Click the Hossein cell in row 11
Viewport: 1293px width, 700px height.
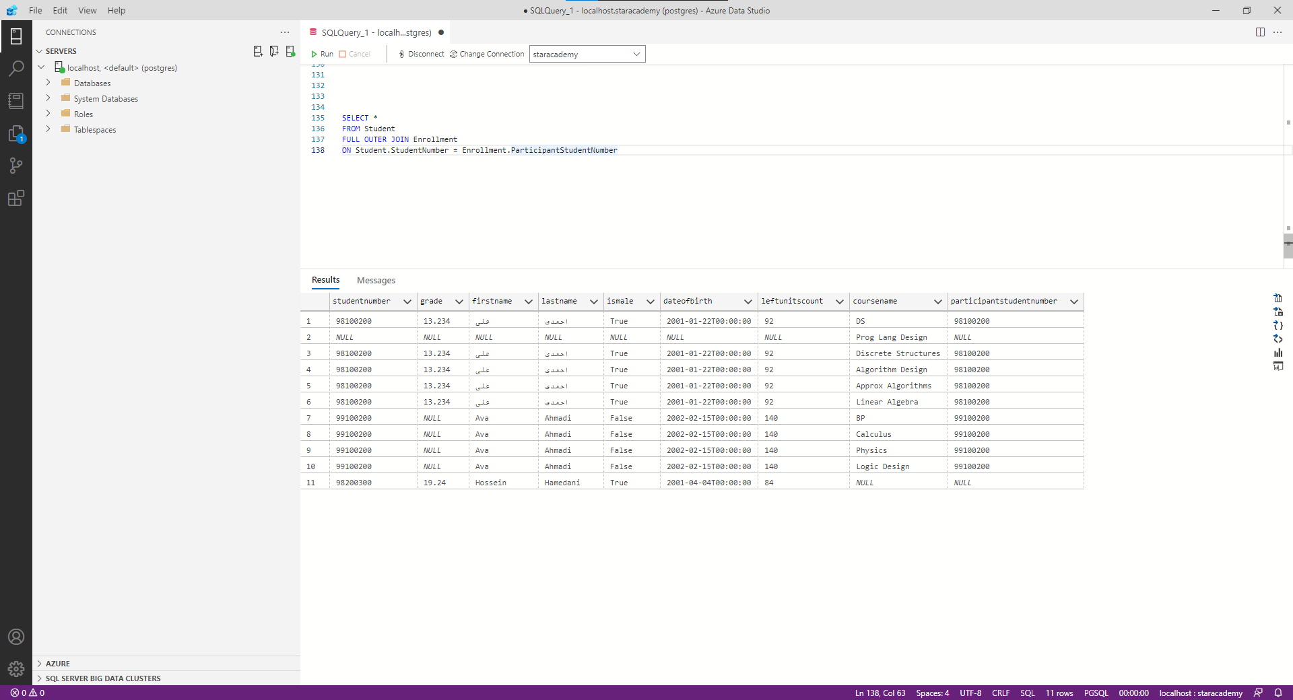click(x=491, y=483)
